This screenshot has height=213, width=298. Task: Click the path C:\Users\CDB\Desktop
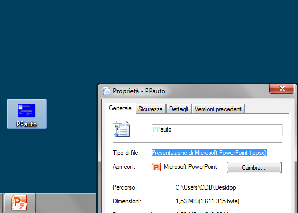(205, 187)
